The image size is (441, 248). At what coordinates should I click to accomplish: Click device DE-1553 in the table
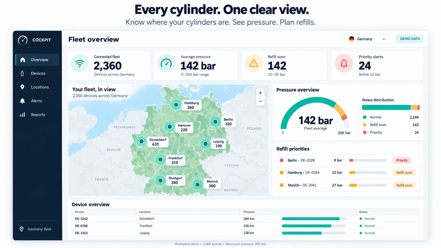pos(81,233)
